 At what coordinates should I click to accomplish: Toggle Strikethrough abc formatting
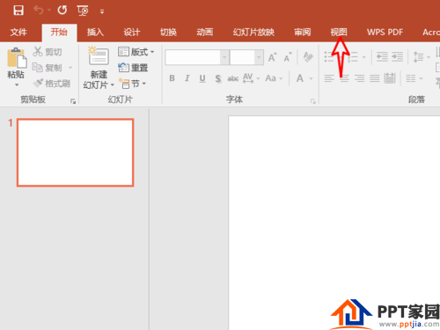[233, 78]
